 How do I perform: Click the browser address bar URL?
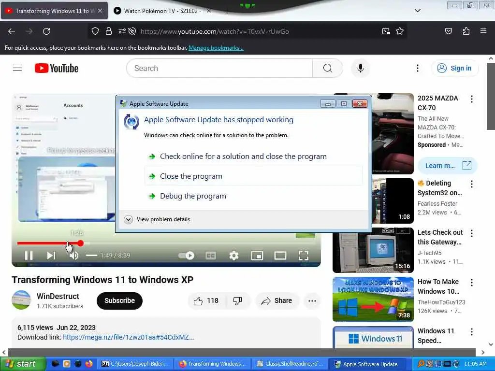(215, 31)
